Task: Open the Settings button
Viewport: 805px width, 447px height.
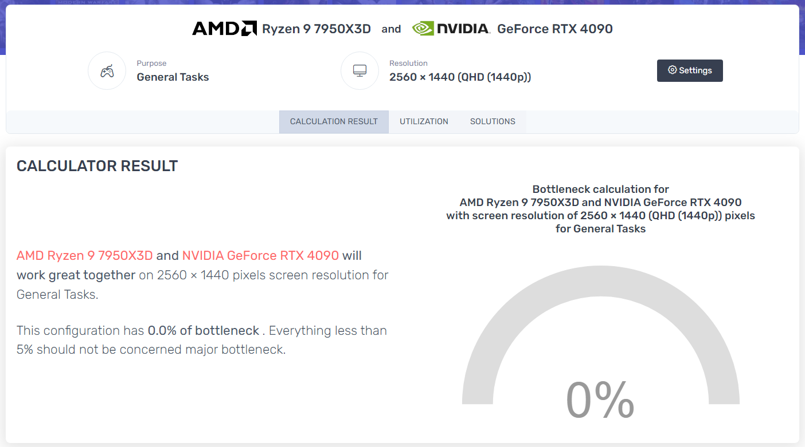Action: (x=690, y=70)
